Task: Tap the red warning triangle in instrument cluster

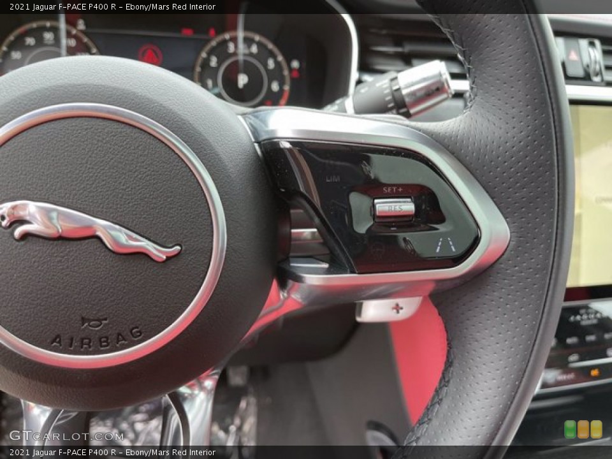Action: pyautogui.click(x=150, y=55)
